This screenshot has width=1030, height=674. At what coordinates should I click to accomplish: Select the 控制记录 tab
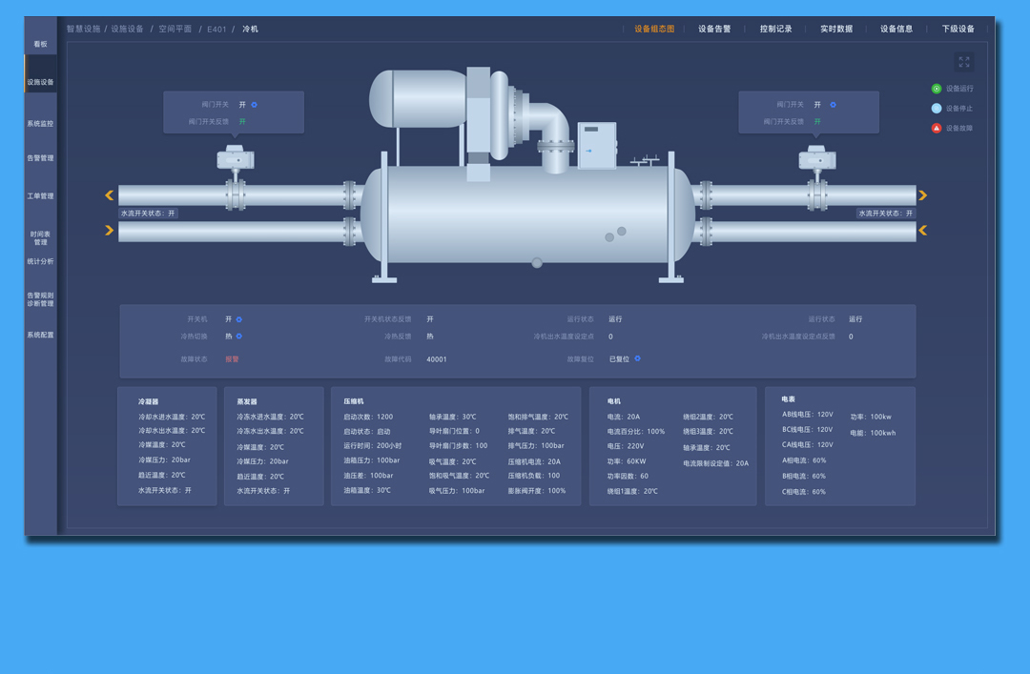(x=775, y=30)
